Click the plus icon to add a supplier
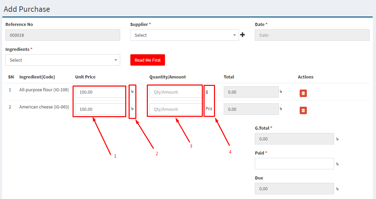 pyautogui.click(x=242, y=35)
